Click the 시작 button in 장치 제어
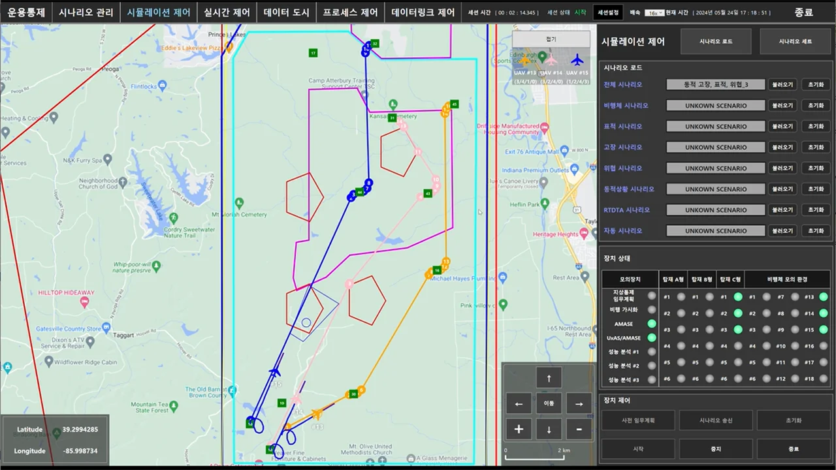 click(x=638, y=449)
